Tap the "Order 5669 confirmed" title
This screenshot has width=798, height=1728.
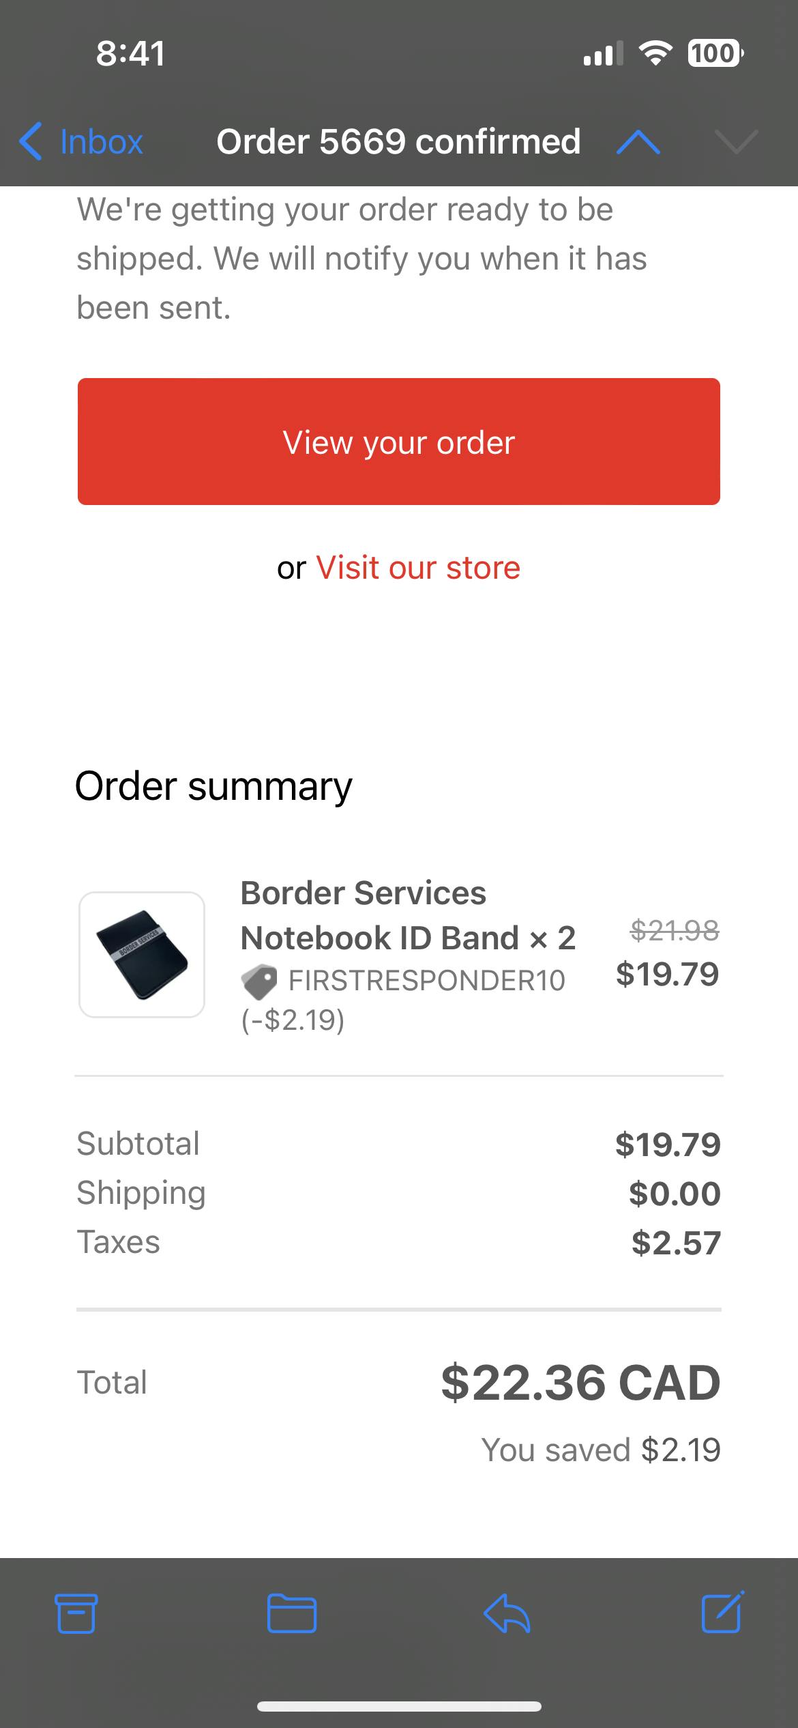pos(398,142)
